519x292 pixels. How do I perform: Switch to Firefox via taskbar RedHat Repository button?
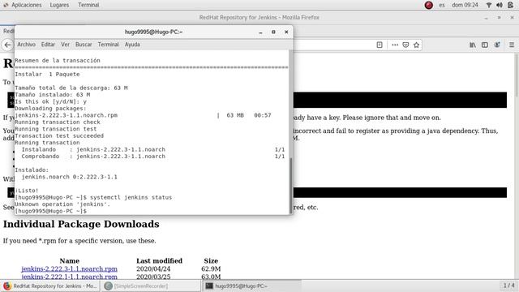tap(50, 286)
